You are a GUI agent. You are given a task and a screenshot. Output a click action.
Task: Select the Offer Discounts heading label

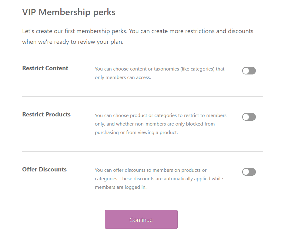[44, 169]
